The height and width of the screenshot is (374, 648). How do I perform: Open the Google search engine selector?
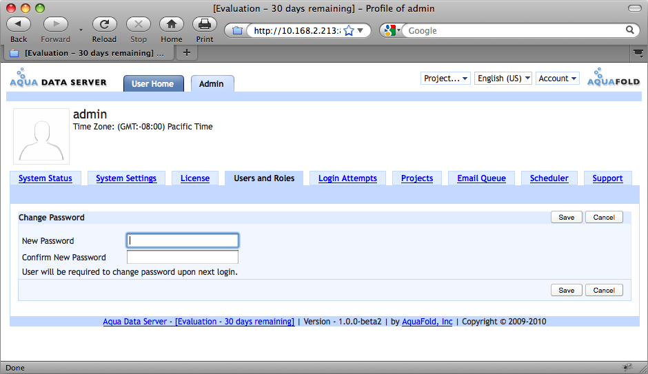click(x=392, y=30)
